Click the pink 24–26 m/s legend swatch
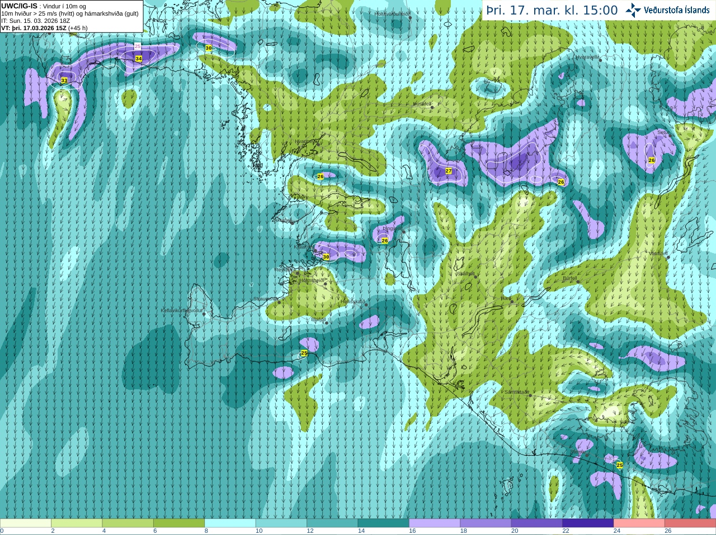 point(639,523)
